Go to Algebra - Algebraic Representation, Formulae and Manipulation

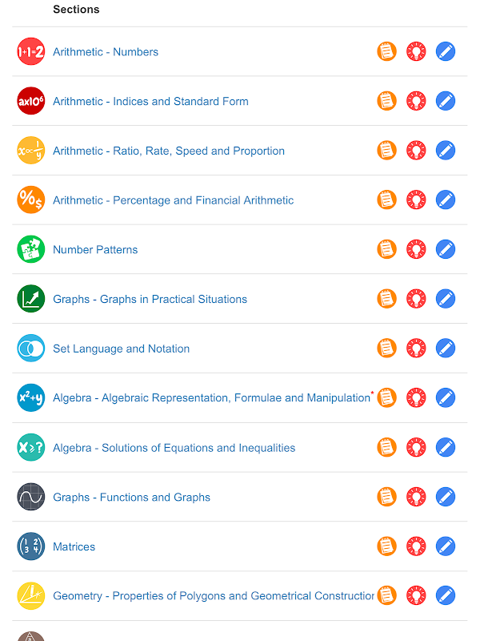point(211,398)
